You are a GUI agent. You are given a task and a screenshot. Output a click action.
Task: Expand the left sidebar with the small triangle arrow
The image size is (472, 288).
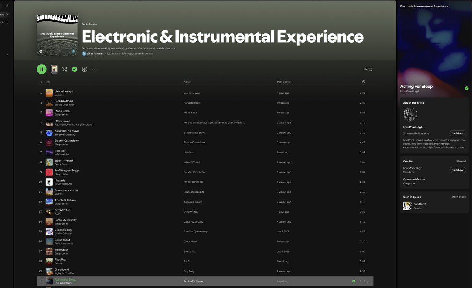[7, 54]
